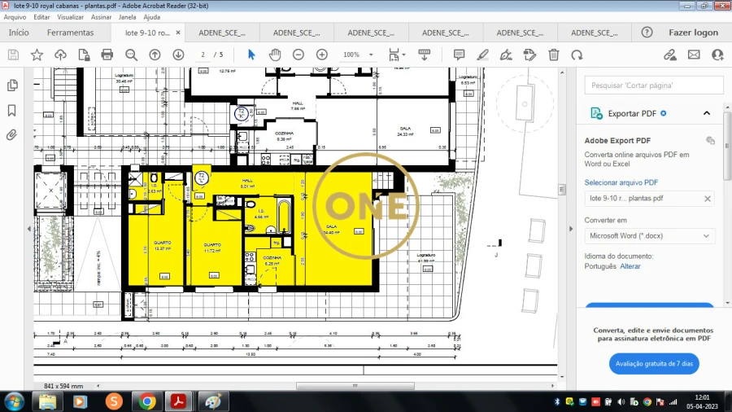This screenshot has width=732, height=412.
Task: Open the attachments paperclip panel
Action: coord(12,135)
